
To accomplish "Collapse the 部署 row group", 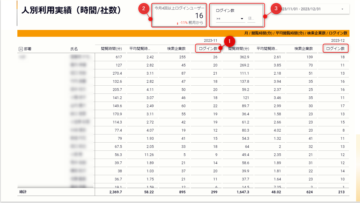I will (x=21, y=49).
